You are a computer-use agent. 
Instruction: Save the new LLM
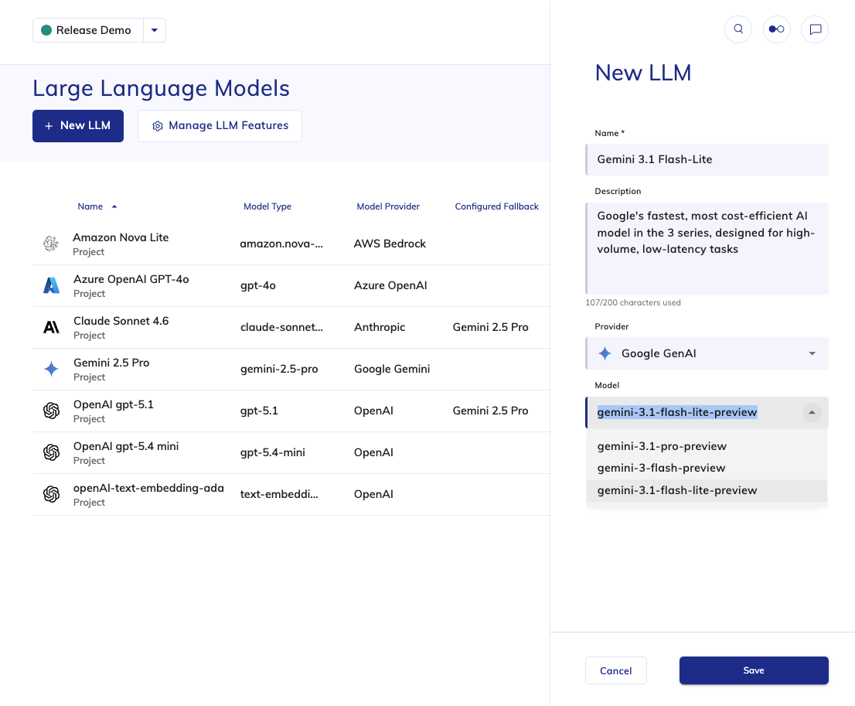pos(754,670)
